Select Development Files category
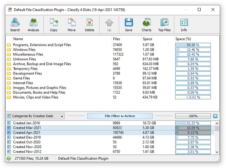This screenshot has width=226, height=168. click(27, 73)
